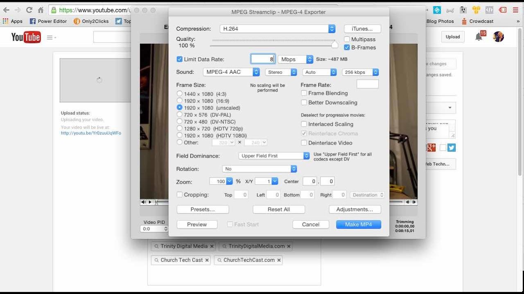Enable the Cropping checkbox
Image resolution: width=524 pixels, height=294 pixels.
point(179,195)
